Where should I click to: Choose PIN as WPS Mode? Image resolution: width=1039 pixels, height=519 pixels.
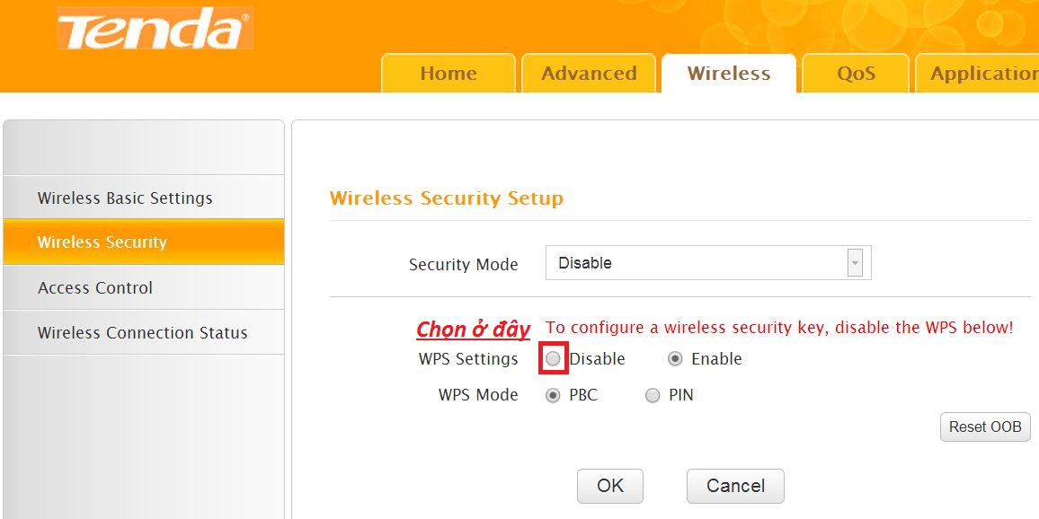[x=653, y=396]
